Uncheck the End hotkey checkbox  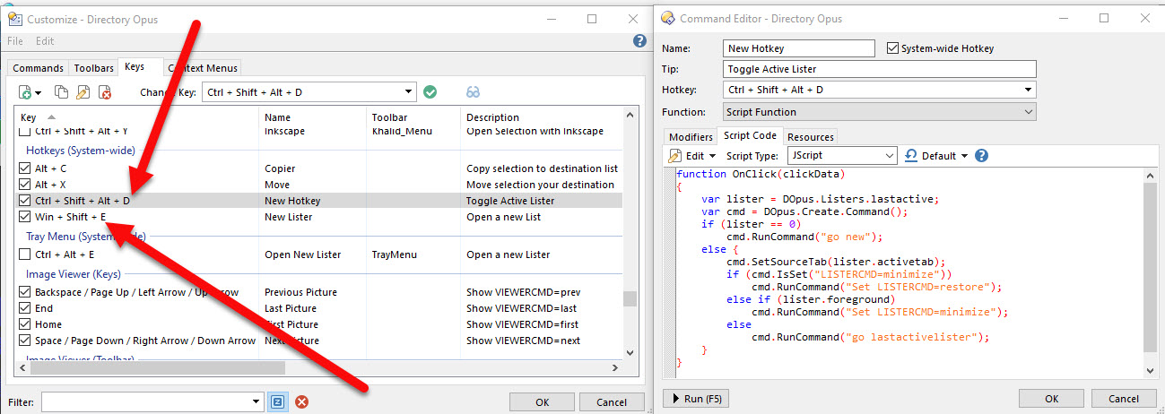(x=25, y=308)
